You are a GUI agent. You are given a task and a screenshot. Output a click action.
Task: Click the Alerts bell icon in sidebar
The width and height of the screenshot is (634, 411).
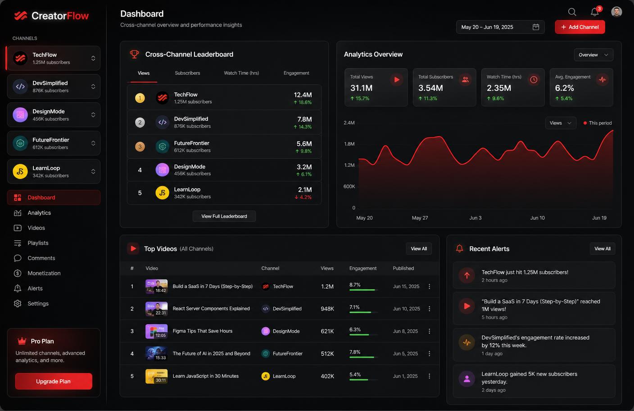pyautogui.click(x=18, y=288)
